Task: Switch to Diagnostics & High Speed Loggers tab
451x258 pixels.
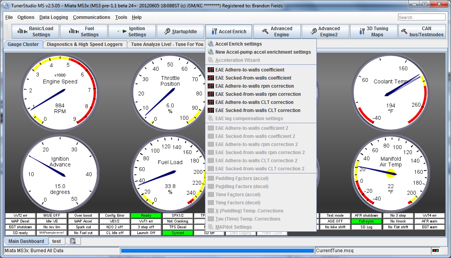Action: (x=84, y=44)
